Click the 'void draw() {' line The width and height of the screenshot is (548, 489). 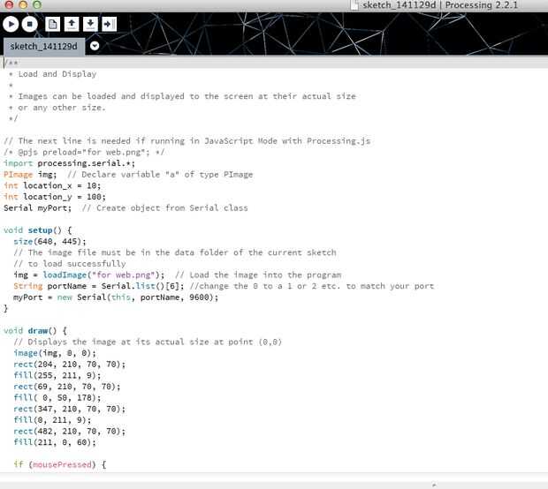[35, 331]
